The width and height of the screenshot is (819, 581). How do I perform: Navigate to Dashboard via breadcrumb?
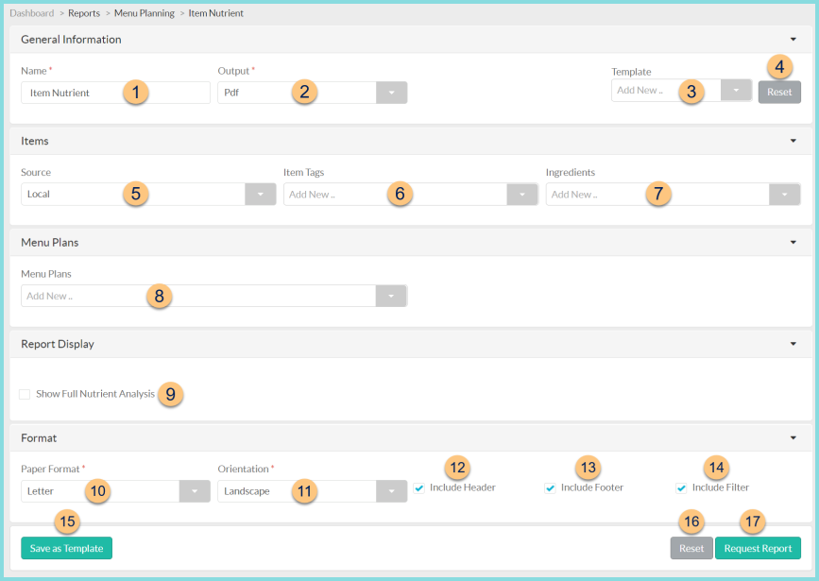(x=31, y=13)
